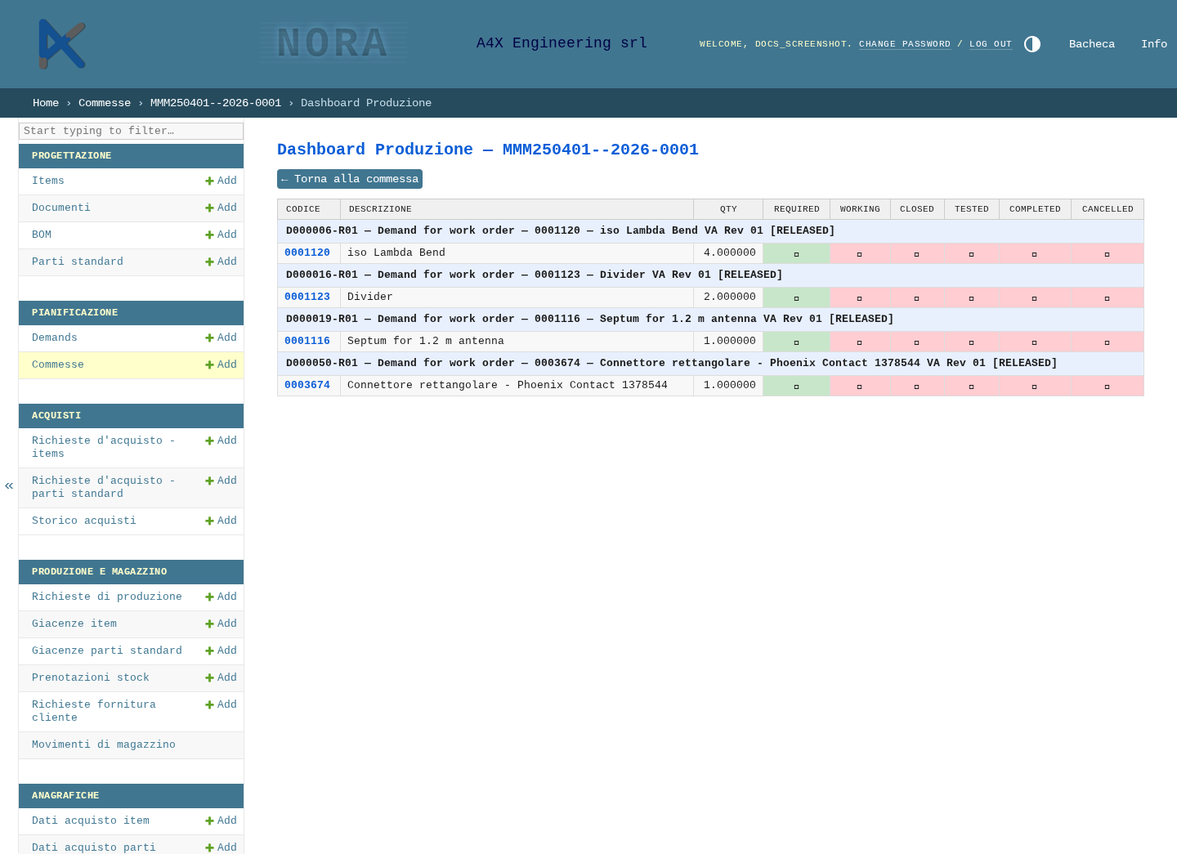Click the NORA title logo
Image resolution: width=1177 pixels, height=854 pixels.
coord(333,43)
